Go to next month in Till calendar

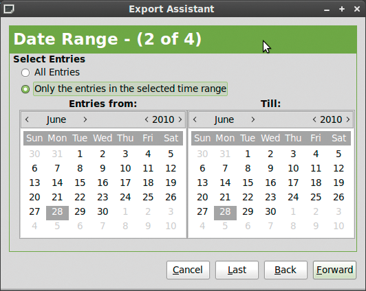click(253, 119)
